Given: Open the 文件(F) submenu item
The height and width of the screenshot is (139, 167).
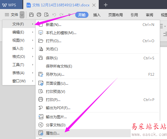Looking at the screenshot, I should 19,24.
